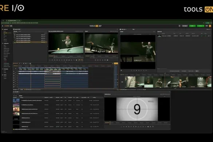This screenshot has width=213, height=142.
Task: Click the monitor viewer showing the standing player
Action: coord(138,52)
